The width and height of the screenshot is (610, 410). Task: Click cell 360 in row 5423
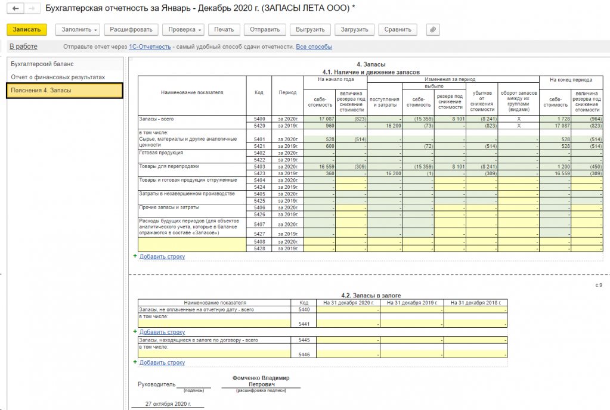coord(320,173)
